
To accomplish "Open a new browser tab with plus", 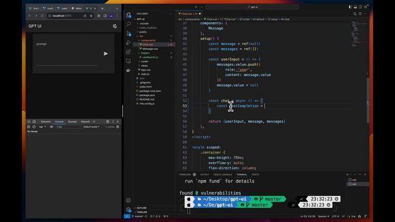I will point(102,8).
